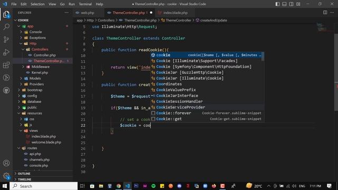Click Controllers in the breadcrumb path
The width and height of the screenshot is (338, 190).
(106, 20)
